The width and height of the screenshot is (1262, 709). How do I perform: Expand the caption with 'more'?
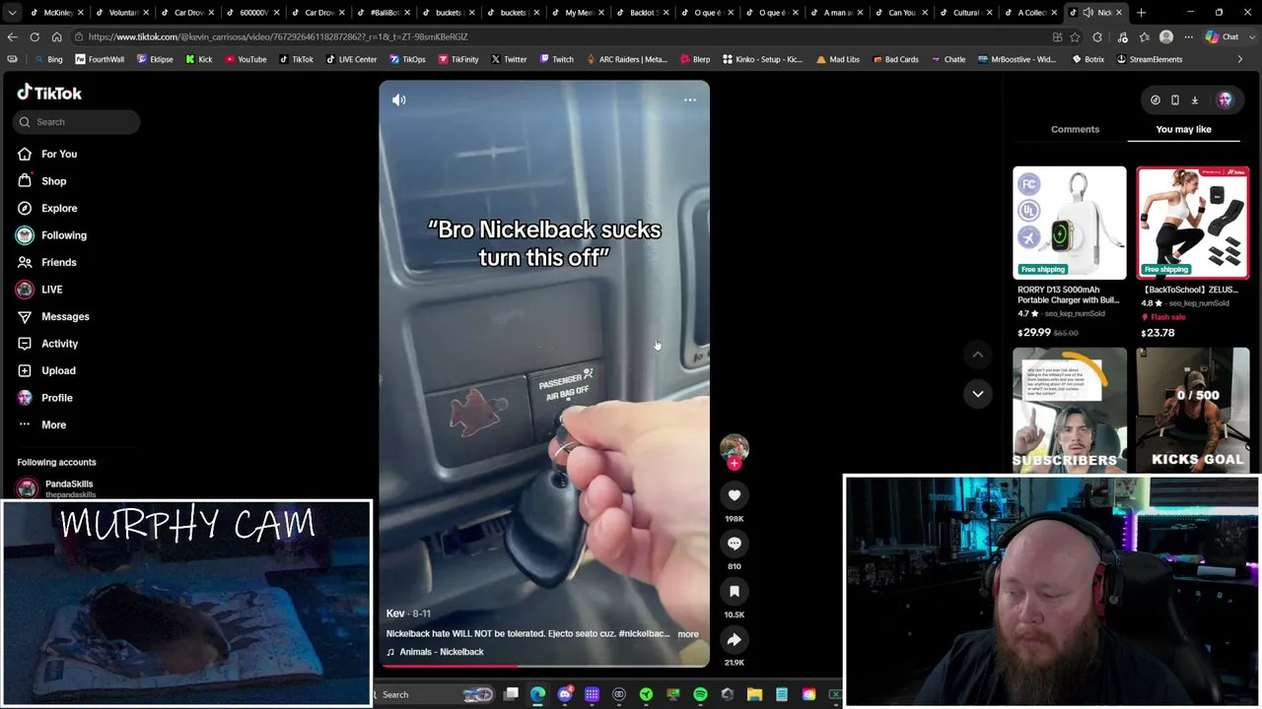688,634
